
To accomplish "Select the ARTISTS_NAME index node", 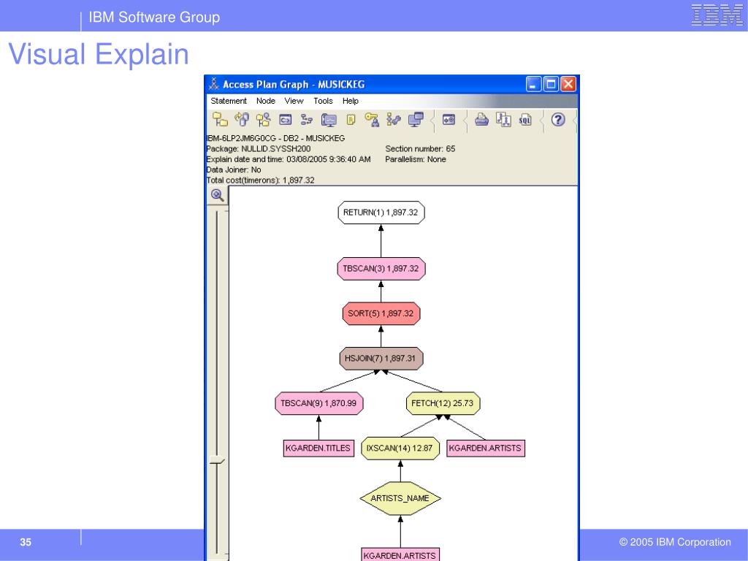I will click(400, 498).
